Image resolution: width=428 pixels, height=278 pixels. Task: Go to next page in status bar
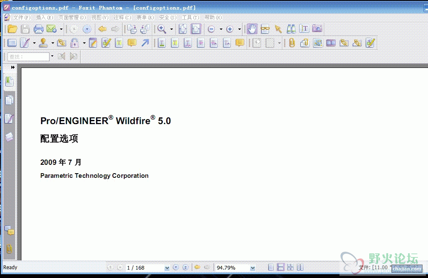[176, 268]
